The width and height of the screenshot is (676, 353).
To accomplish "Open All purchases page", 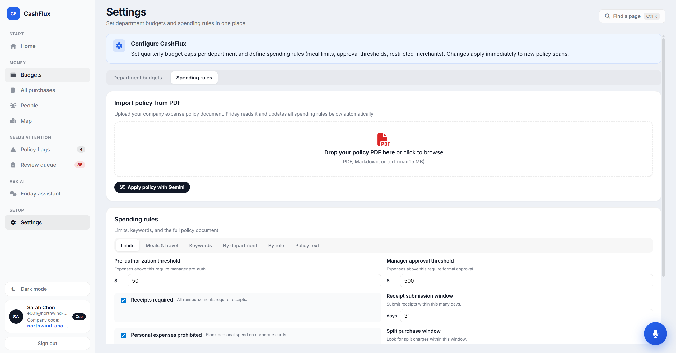I will click(x=47, y=90).
